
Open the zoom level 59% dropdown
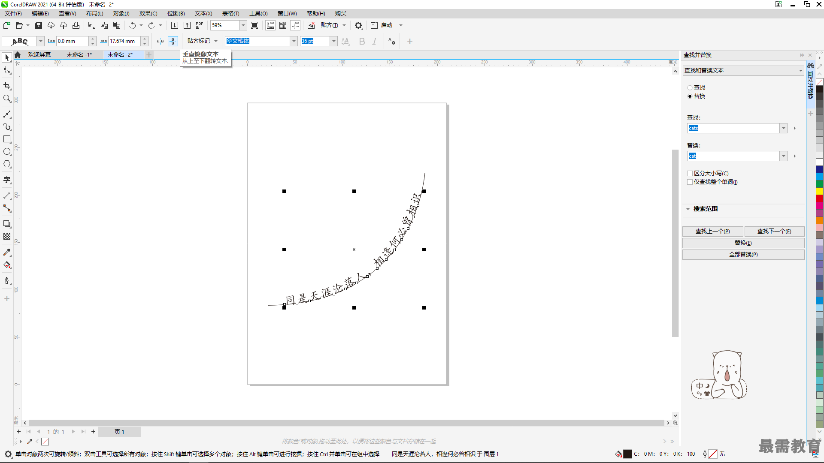(x=243, y=25)
